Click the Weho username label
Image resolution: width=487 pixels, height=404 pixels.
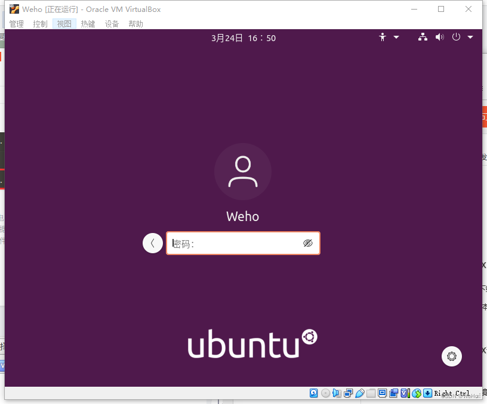[242, 216]
